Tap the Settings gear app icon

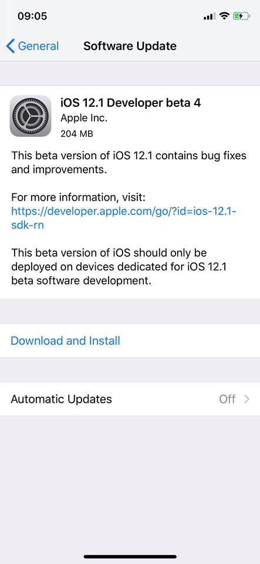click(31, 116)
